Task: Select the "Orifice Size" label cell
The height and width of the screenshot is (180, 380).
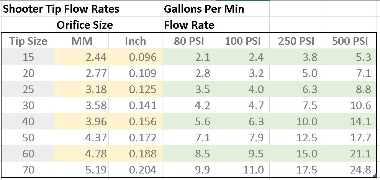Action: click(85, 25)
